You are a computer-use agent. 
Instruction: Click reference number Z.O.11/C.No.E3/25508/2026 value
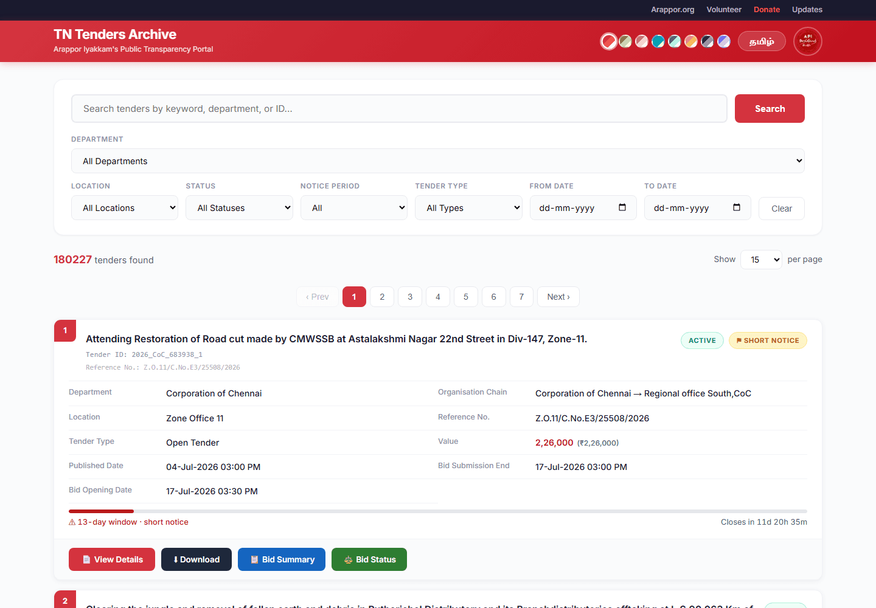tap(593, 418)
